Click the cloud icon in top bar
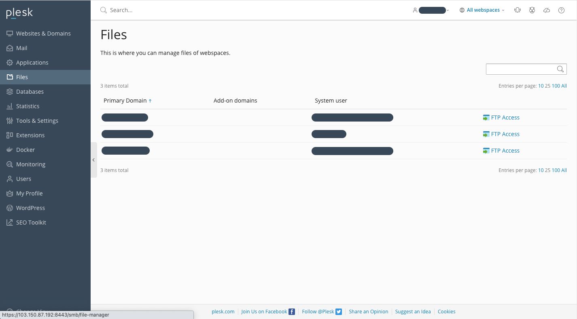577x319 pixels. click(x=547, y=10)
